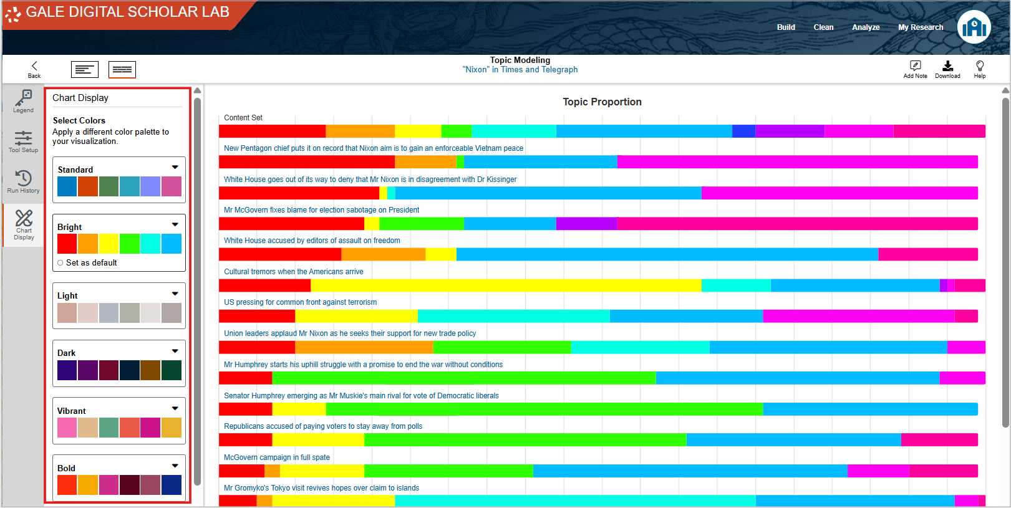This screenshot has width=1011, height=508.
Task: Pick the green swatch in Standard palette
Action: click(x=109, y=186)
